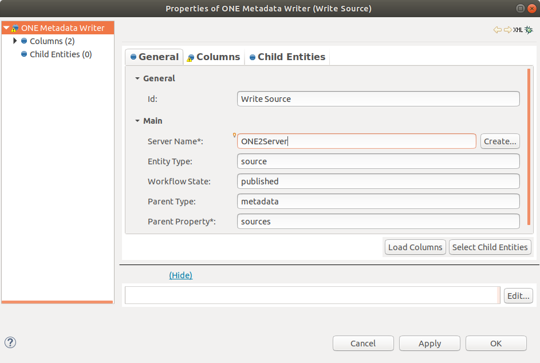The image size is (540, 363).
Task: Collapse the Main section
Action: [137, 121]
